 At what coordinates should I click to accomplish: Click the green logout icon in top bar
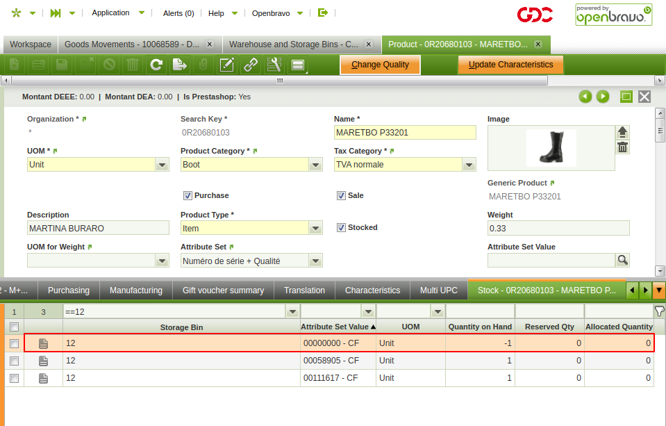322,13
